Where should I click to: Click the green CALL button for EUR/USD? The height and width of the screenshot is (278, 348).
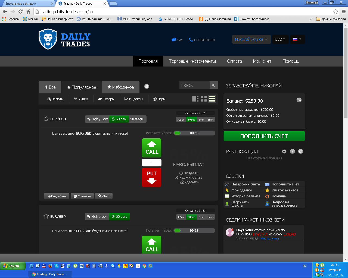pyautogui.click(x=151, y=148)
